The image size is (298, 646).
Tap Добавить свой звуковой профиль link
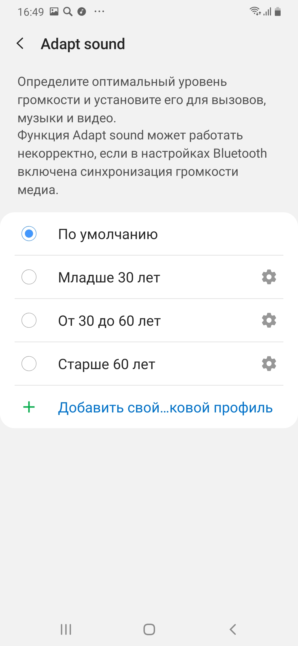(x=165, y=407)
